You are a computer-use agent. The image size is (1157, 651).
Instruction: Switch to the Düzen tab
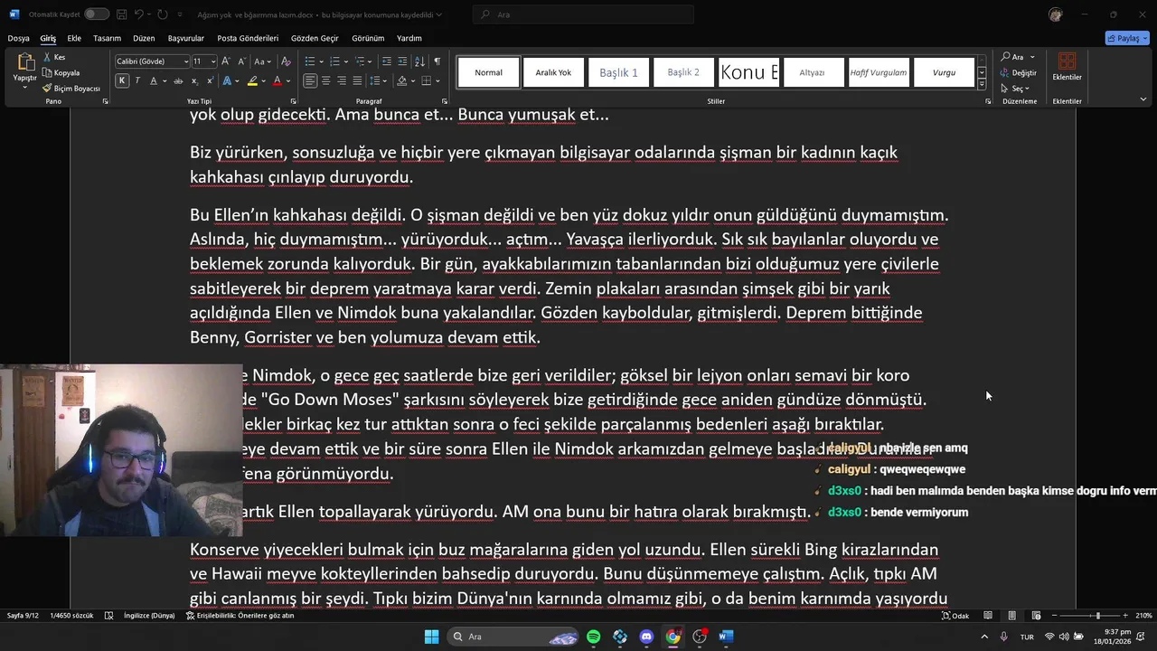[144, 38]
